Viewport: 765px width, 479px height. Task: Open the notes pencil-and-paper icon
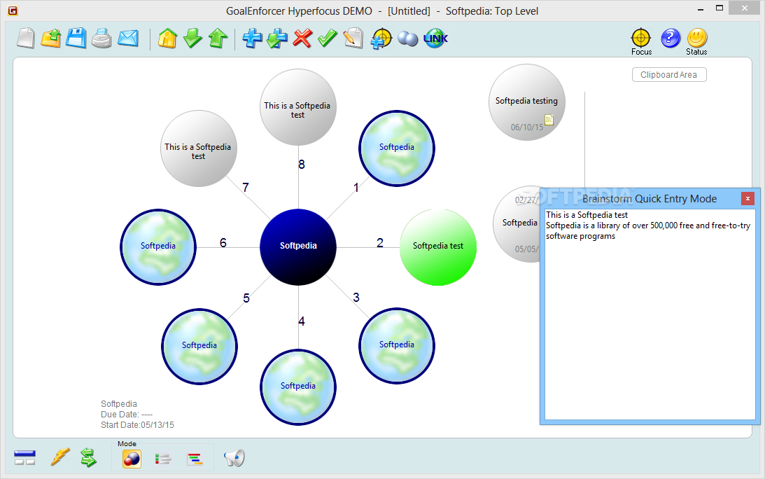(353, 38)
